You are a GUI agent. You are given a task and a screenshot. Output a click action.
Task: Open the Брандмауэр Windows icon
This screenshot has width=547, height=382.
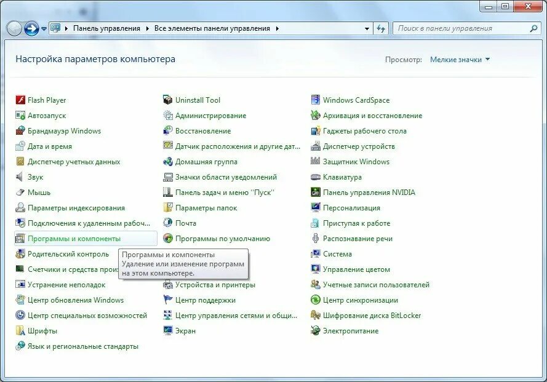point(20,131)
